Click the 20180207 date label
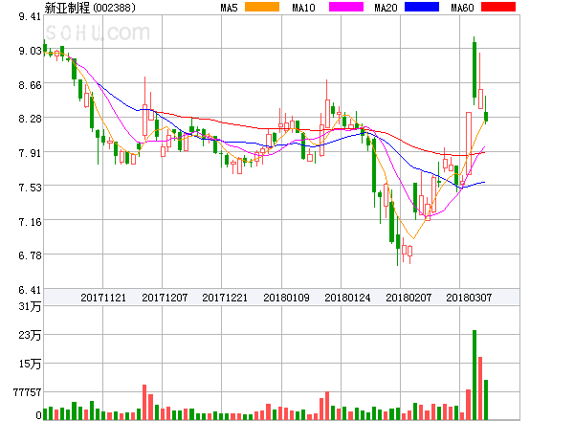 (x=408, y=298)
